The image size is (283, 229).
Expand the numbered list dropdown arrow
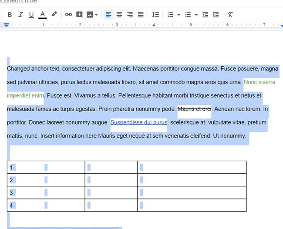click(179, 15)
